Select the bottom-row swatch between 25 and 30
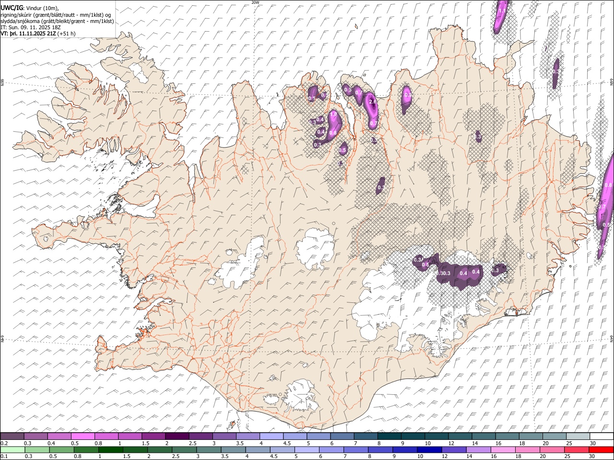This screenshot has width=614, height=460. (x=576, y=450)
